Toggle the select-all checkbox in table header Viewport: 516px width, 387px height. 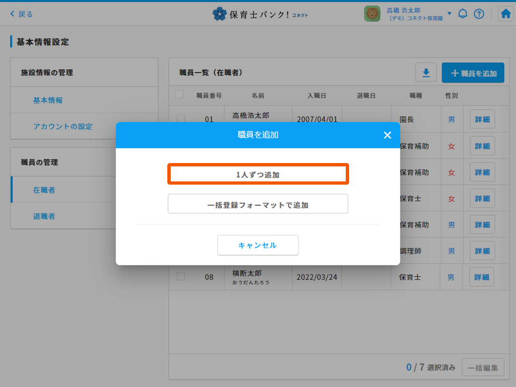179,95
